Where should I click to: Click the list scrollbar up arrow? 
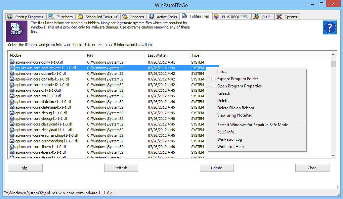(x=333, y=55)
